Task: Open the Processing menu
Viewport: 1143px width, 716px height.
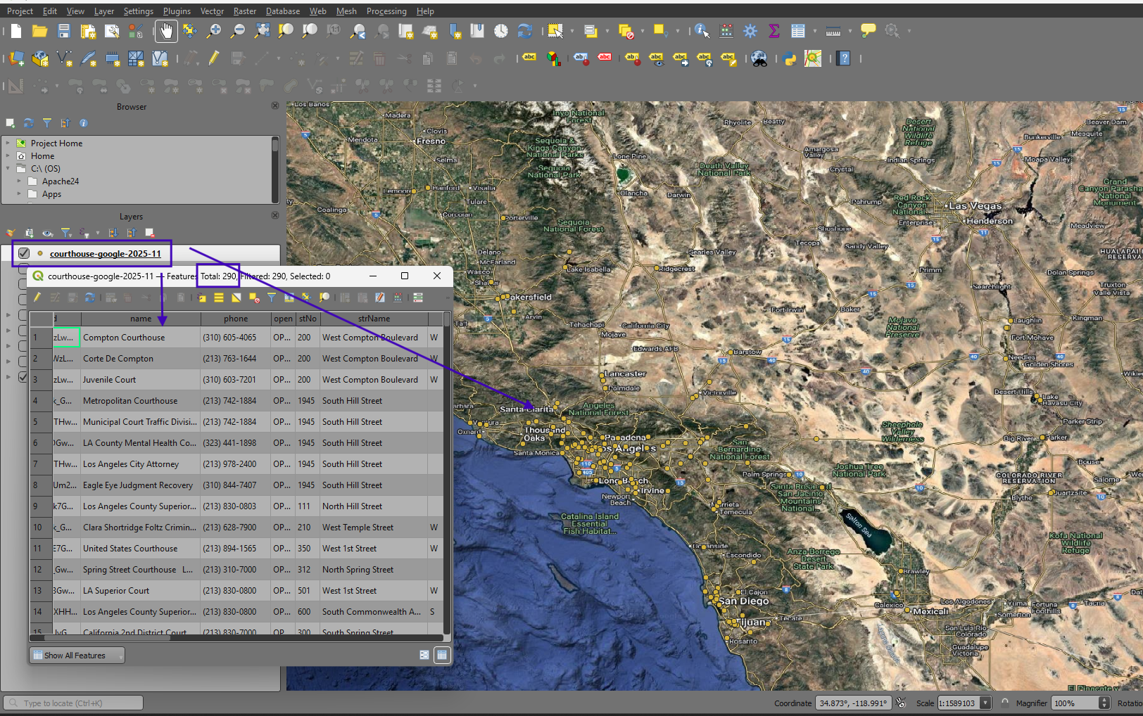Action: (386, 11)
